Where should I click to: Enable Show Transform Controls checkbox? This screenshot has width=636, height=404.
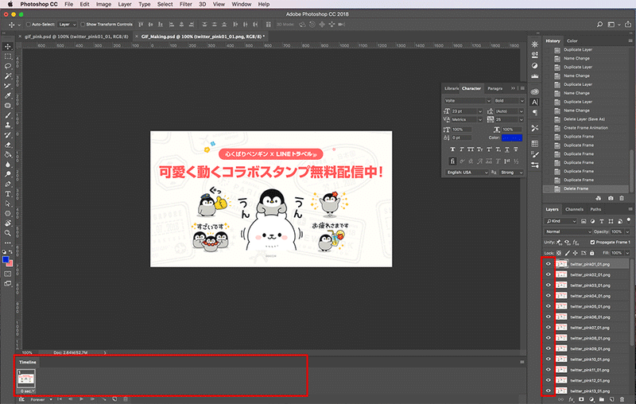pyautogui.click(x=83, y=25)
